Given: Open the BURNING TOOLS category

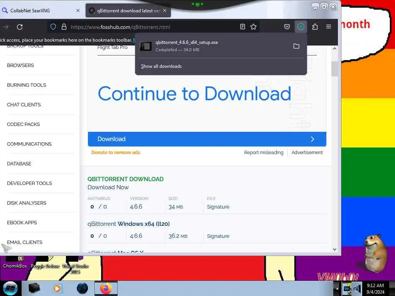Looking at the screenshot, I should (27, 85).
